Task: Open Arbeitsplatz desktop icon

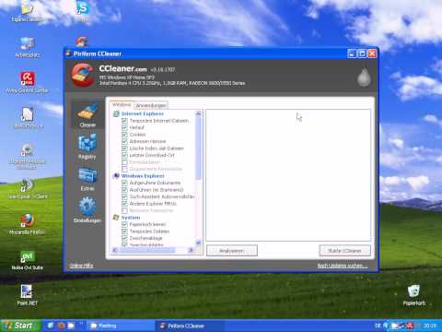Action: [x=28, y=48]
